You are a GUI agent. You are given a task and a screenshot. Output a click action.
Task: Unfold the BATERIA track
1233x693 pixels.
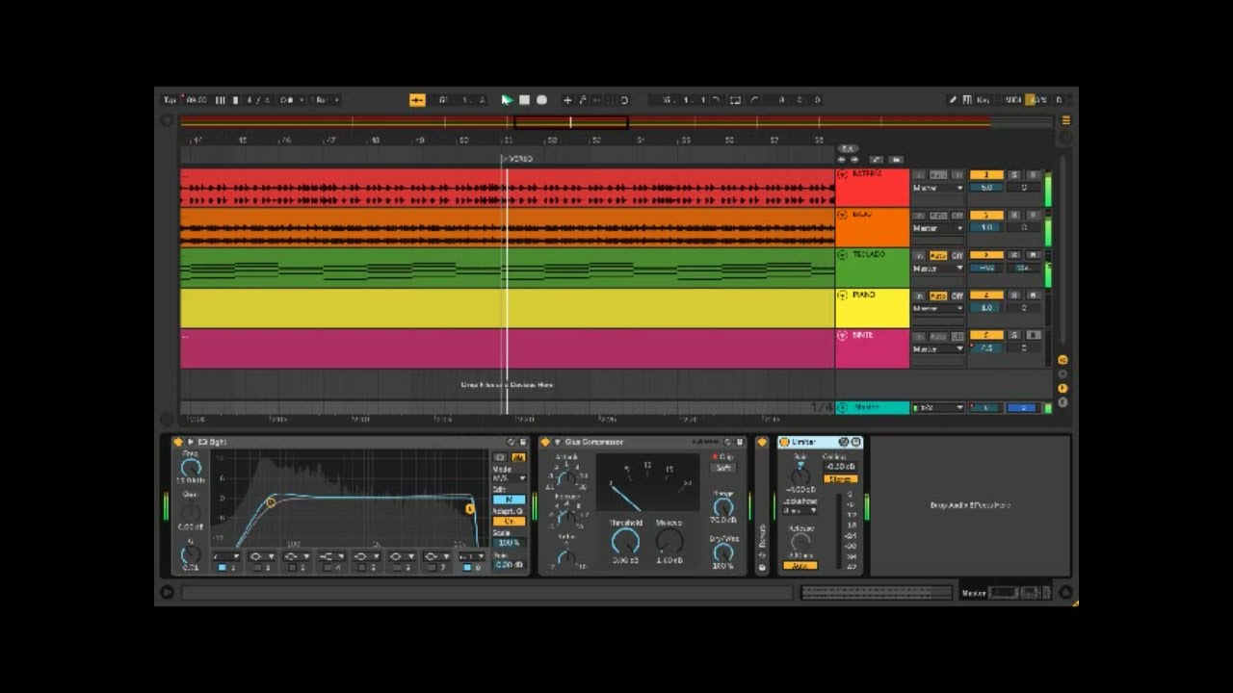(x=843, y=174)
